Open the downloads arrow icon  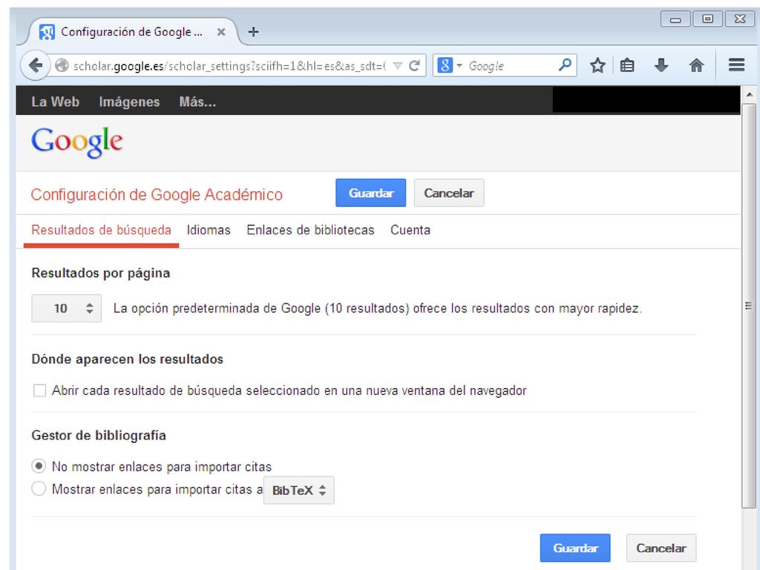pyautogui.click(x=661, y=65)
